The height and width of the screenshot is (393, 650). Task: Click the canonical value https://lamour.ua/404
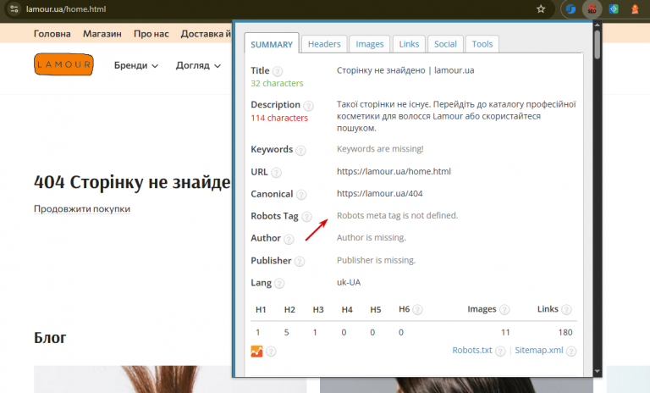click(x=379, y=193)
